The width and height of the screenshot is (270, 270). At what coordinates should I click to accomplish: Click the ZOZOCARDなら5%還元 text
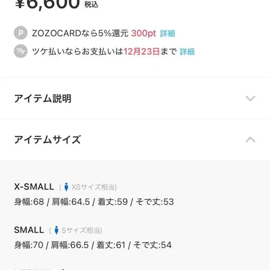(80, 33)
